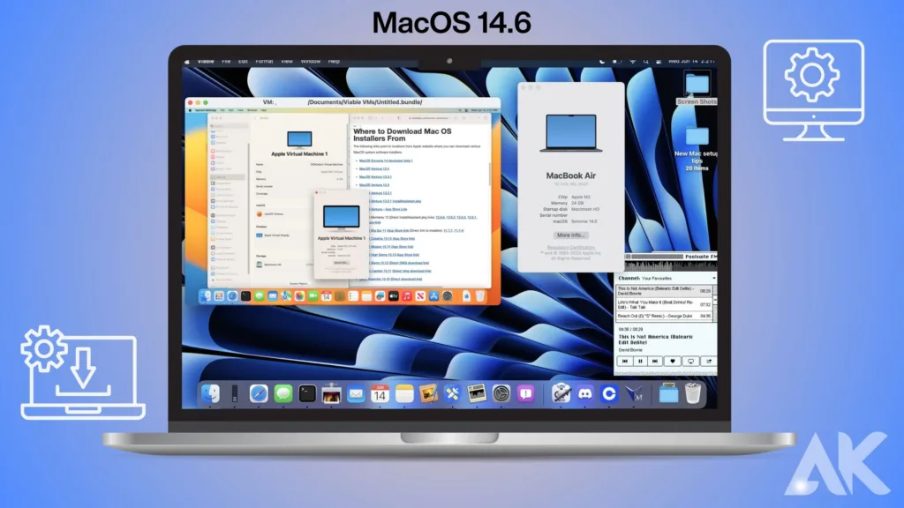Image resolution: width=904 pixels, height=508 pixels.
Task: Open the 'MacOS Ventura 13.4' link
Action: tap(374, 168)
